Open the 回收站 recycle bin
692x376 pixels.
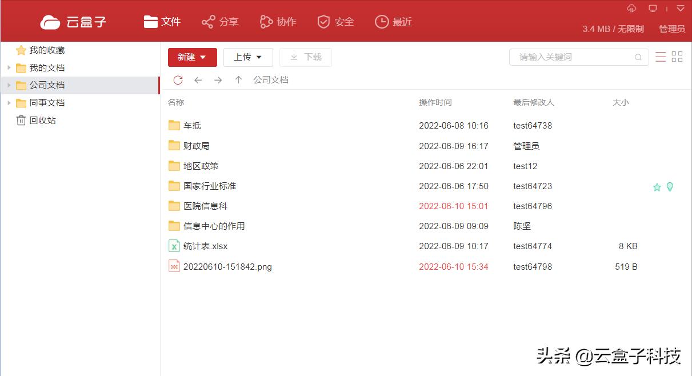point(36,120)
